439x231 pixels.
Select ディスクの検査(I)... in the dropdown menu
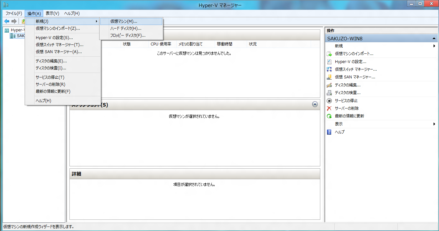point(63,68)
